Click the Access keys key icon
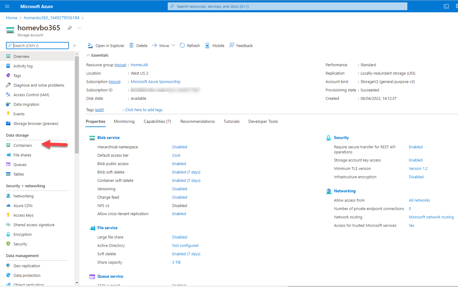The height and width of the screenshot is (287, 458). pos(8,215)
